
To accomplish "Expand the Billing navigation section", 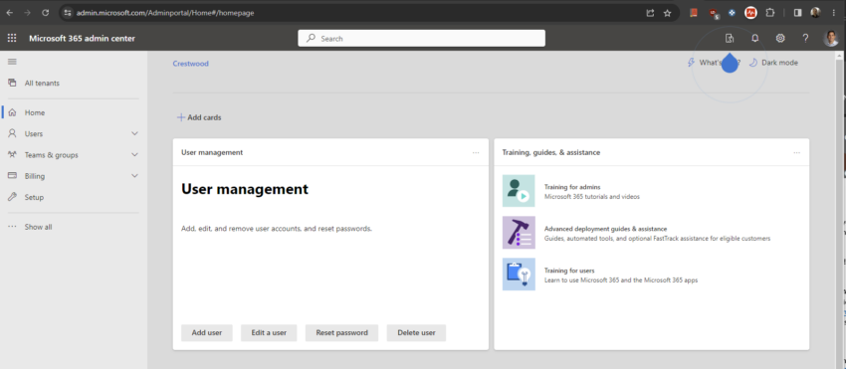I will click(135, 176).
